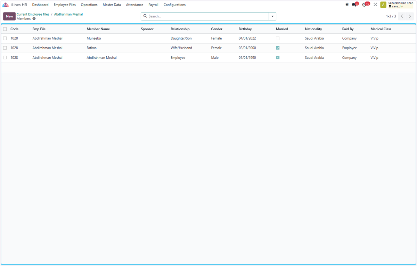
Task: Open the conversations chat icon
Action: click(x=354, y=5)
